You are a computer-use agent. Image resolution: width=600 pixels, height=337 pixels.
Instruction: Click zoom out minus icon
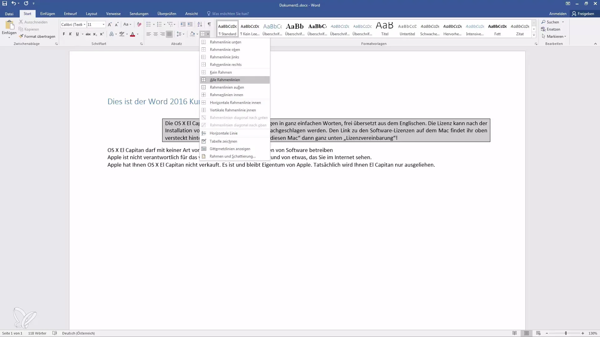[547, 333]
